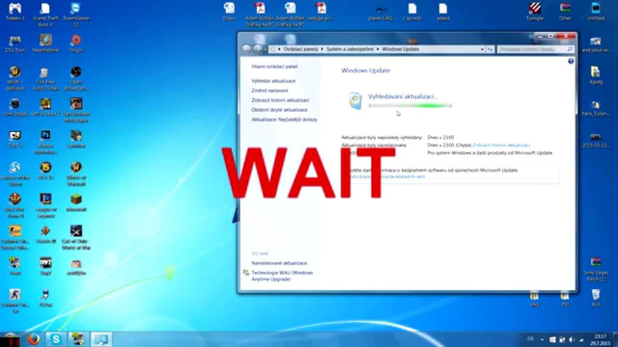Click the CS language indicator in taskbar
This screenshot has height=347, width=618.
click(x=531, y=339)
